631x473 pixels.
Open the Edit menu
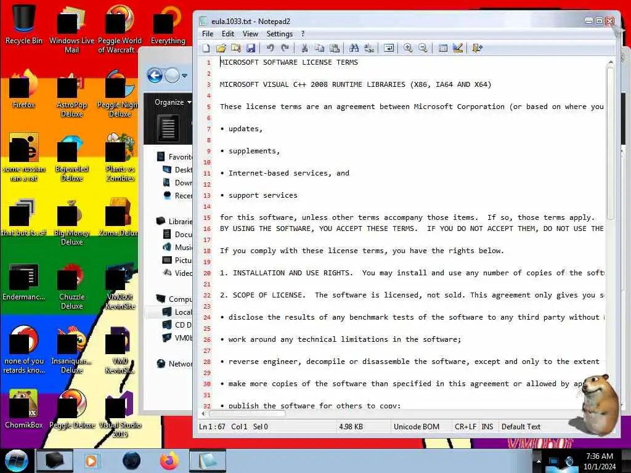[228, 34]
